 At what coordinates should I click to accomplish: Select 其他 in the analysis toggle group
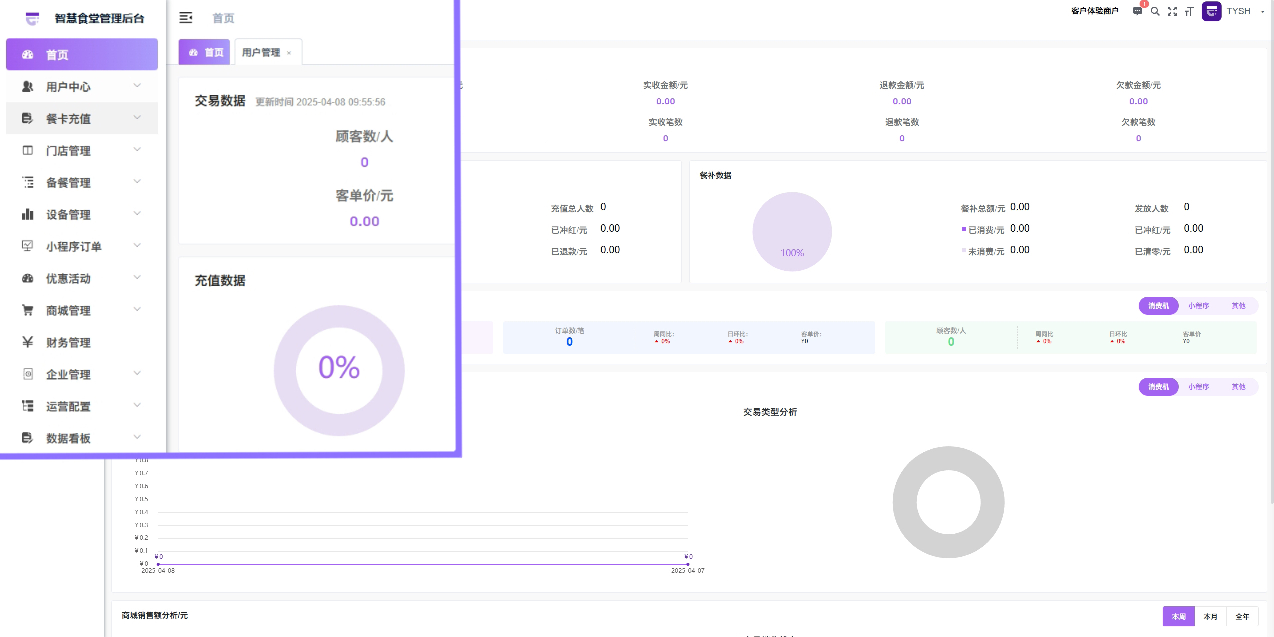pos(1239,306)
